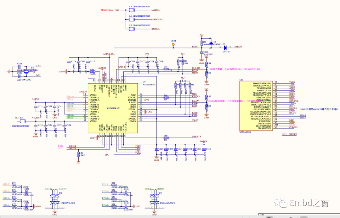The width and height of the screenshot is (340, 218).
Task: Select capacitor C129 symbol
Action: (156, 149)
